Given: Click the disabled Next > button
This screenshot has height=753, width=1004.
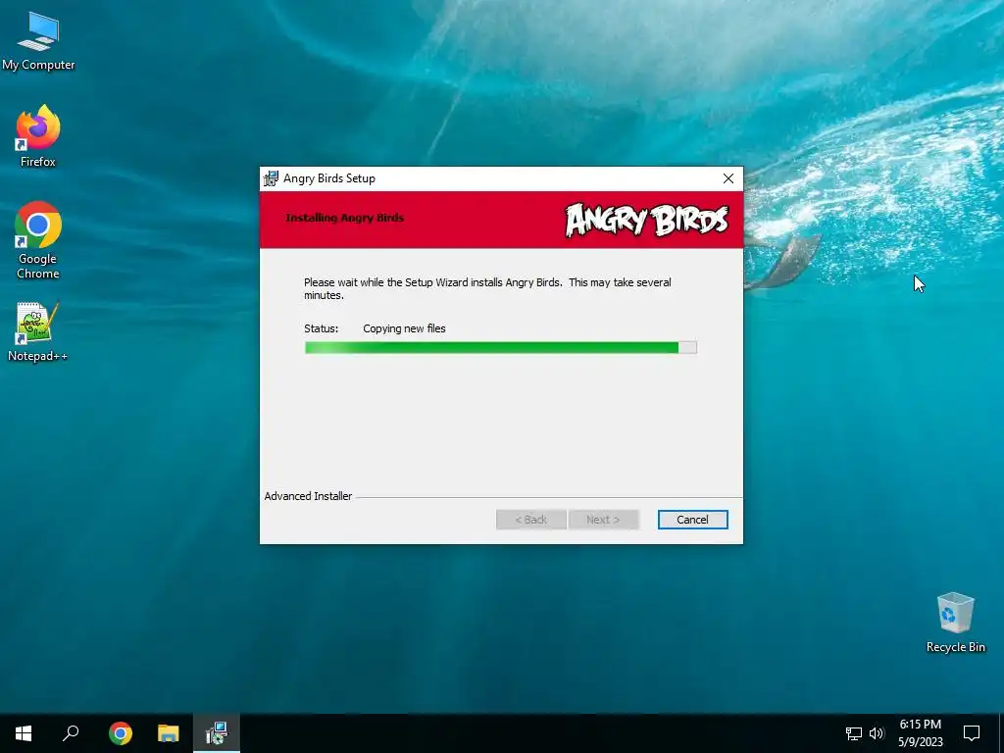Looking at the screenshot, I should click(x=603, y=520).
